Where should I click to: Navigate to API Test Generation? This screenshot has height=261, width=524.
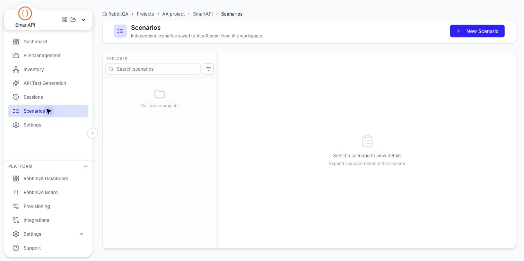pyautogui.click(x=48, y=83)
